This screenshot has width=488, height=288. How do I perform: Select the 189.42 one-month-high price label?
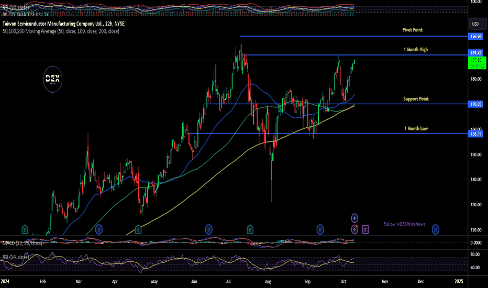[475, 53]
